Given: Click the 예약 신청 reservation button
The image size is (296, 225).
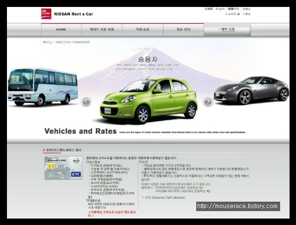Looking at the screenshot, I should (227, 30).
